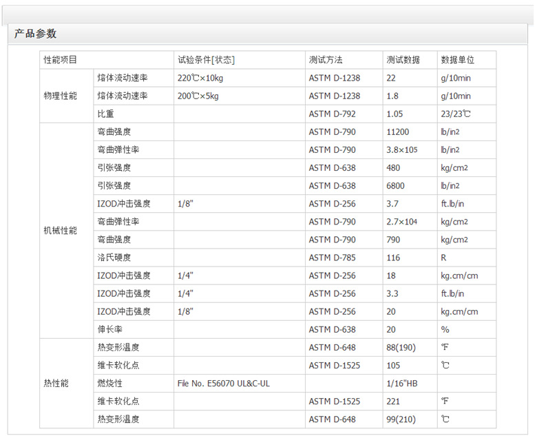Select the 测试方法 column header
This screenshot has width=537, height=438.
pyautogui.click(x=344, y=60)
